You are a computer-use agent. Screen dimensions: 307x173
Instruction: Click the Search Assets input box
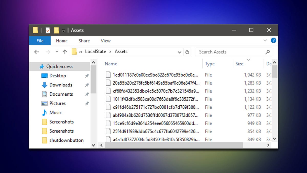[x=230, y=52]
